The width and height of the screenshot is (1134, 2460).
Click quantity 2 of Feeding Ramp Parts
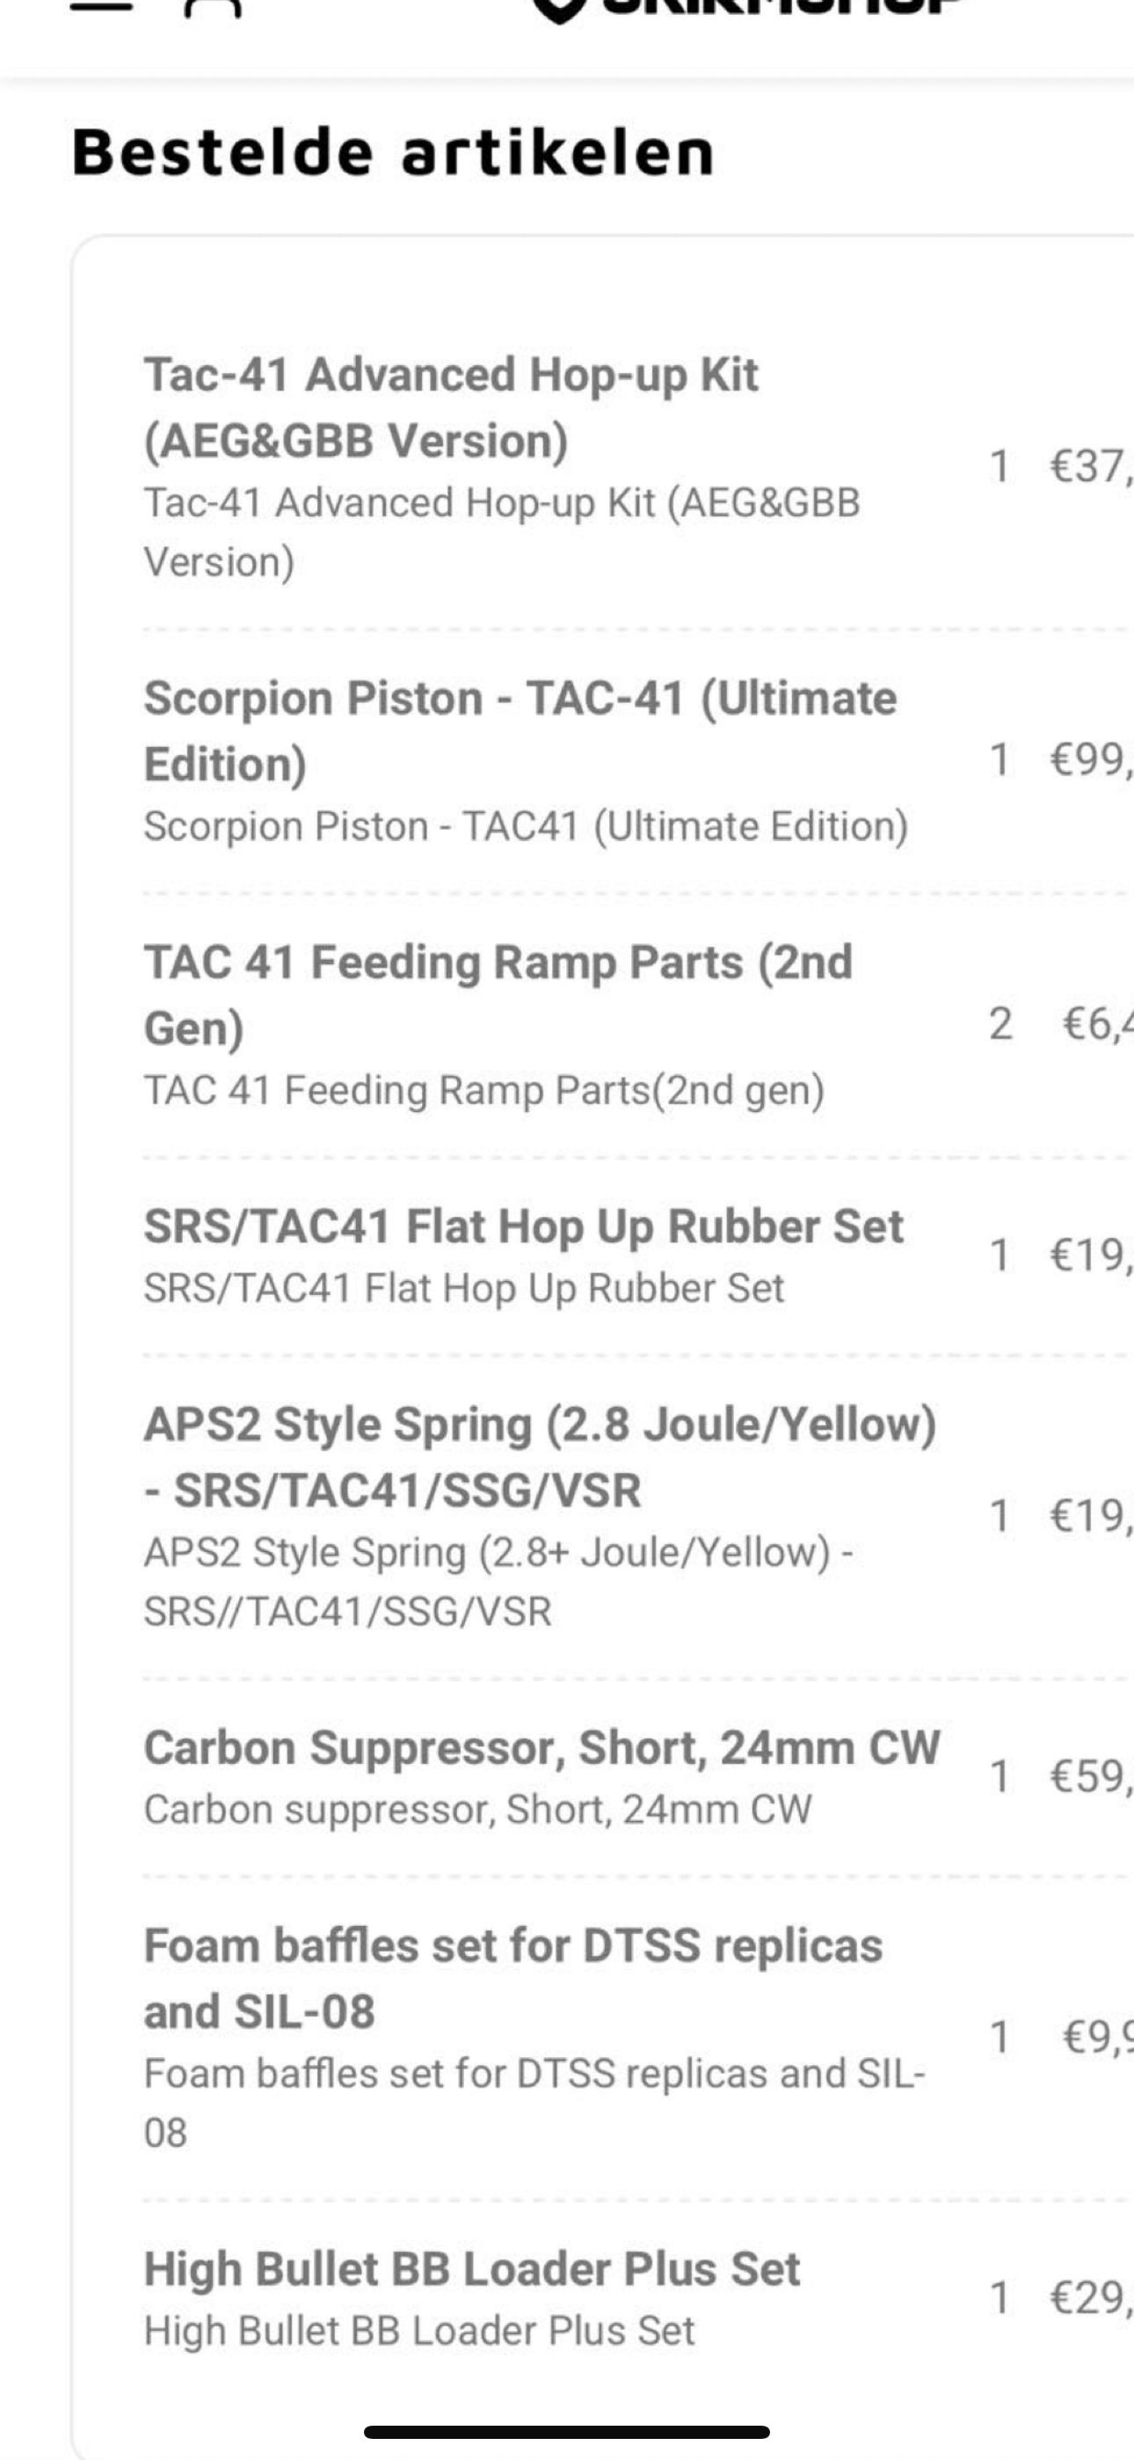pyautogui.click(x=1000, y=1025)
